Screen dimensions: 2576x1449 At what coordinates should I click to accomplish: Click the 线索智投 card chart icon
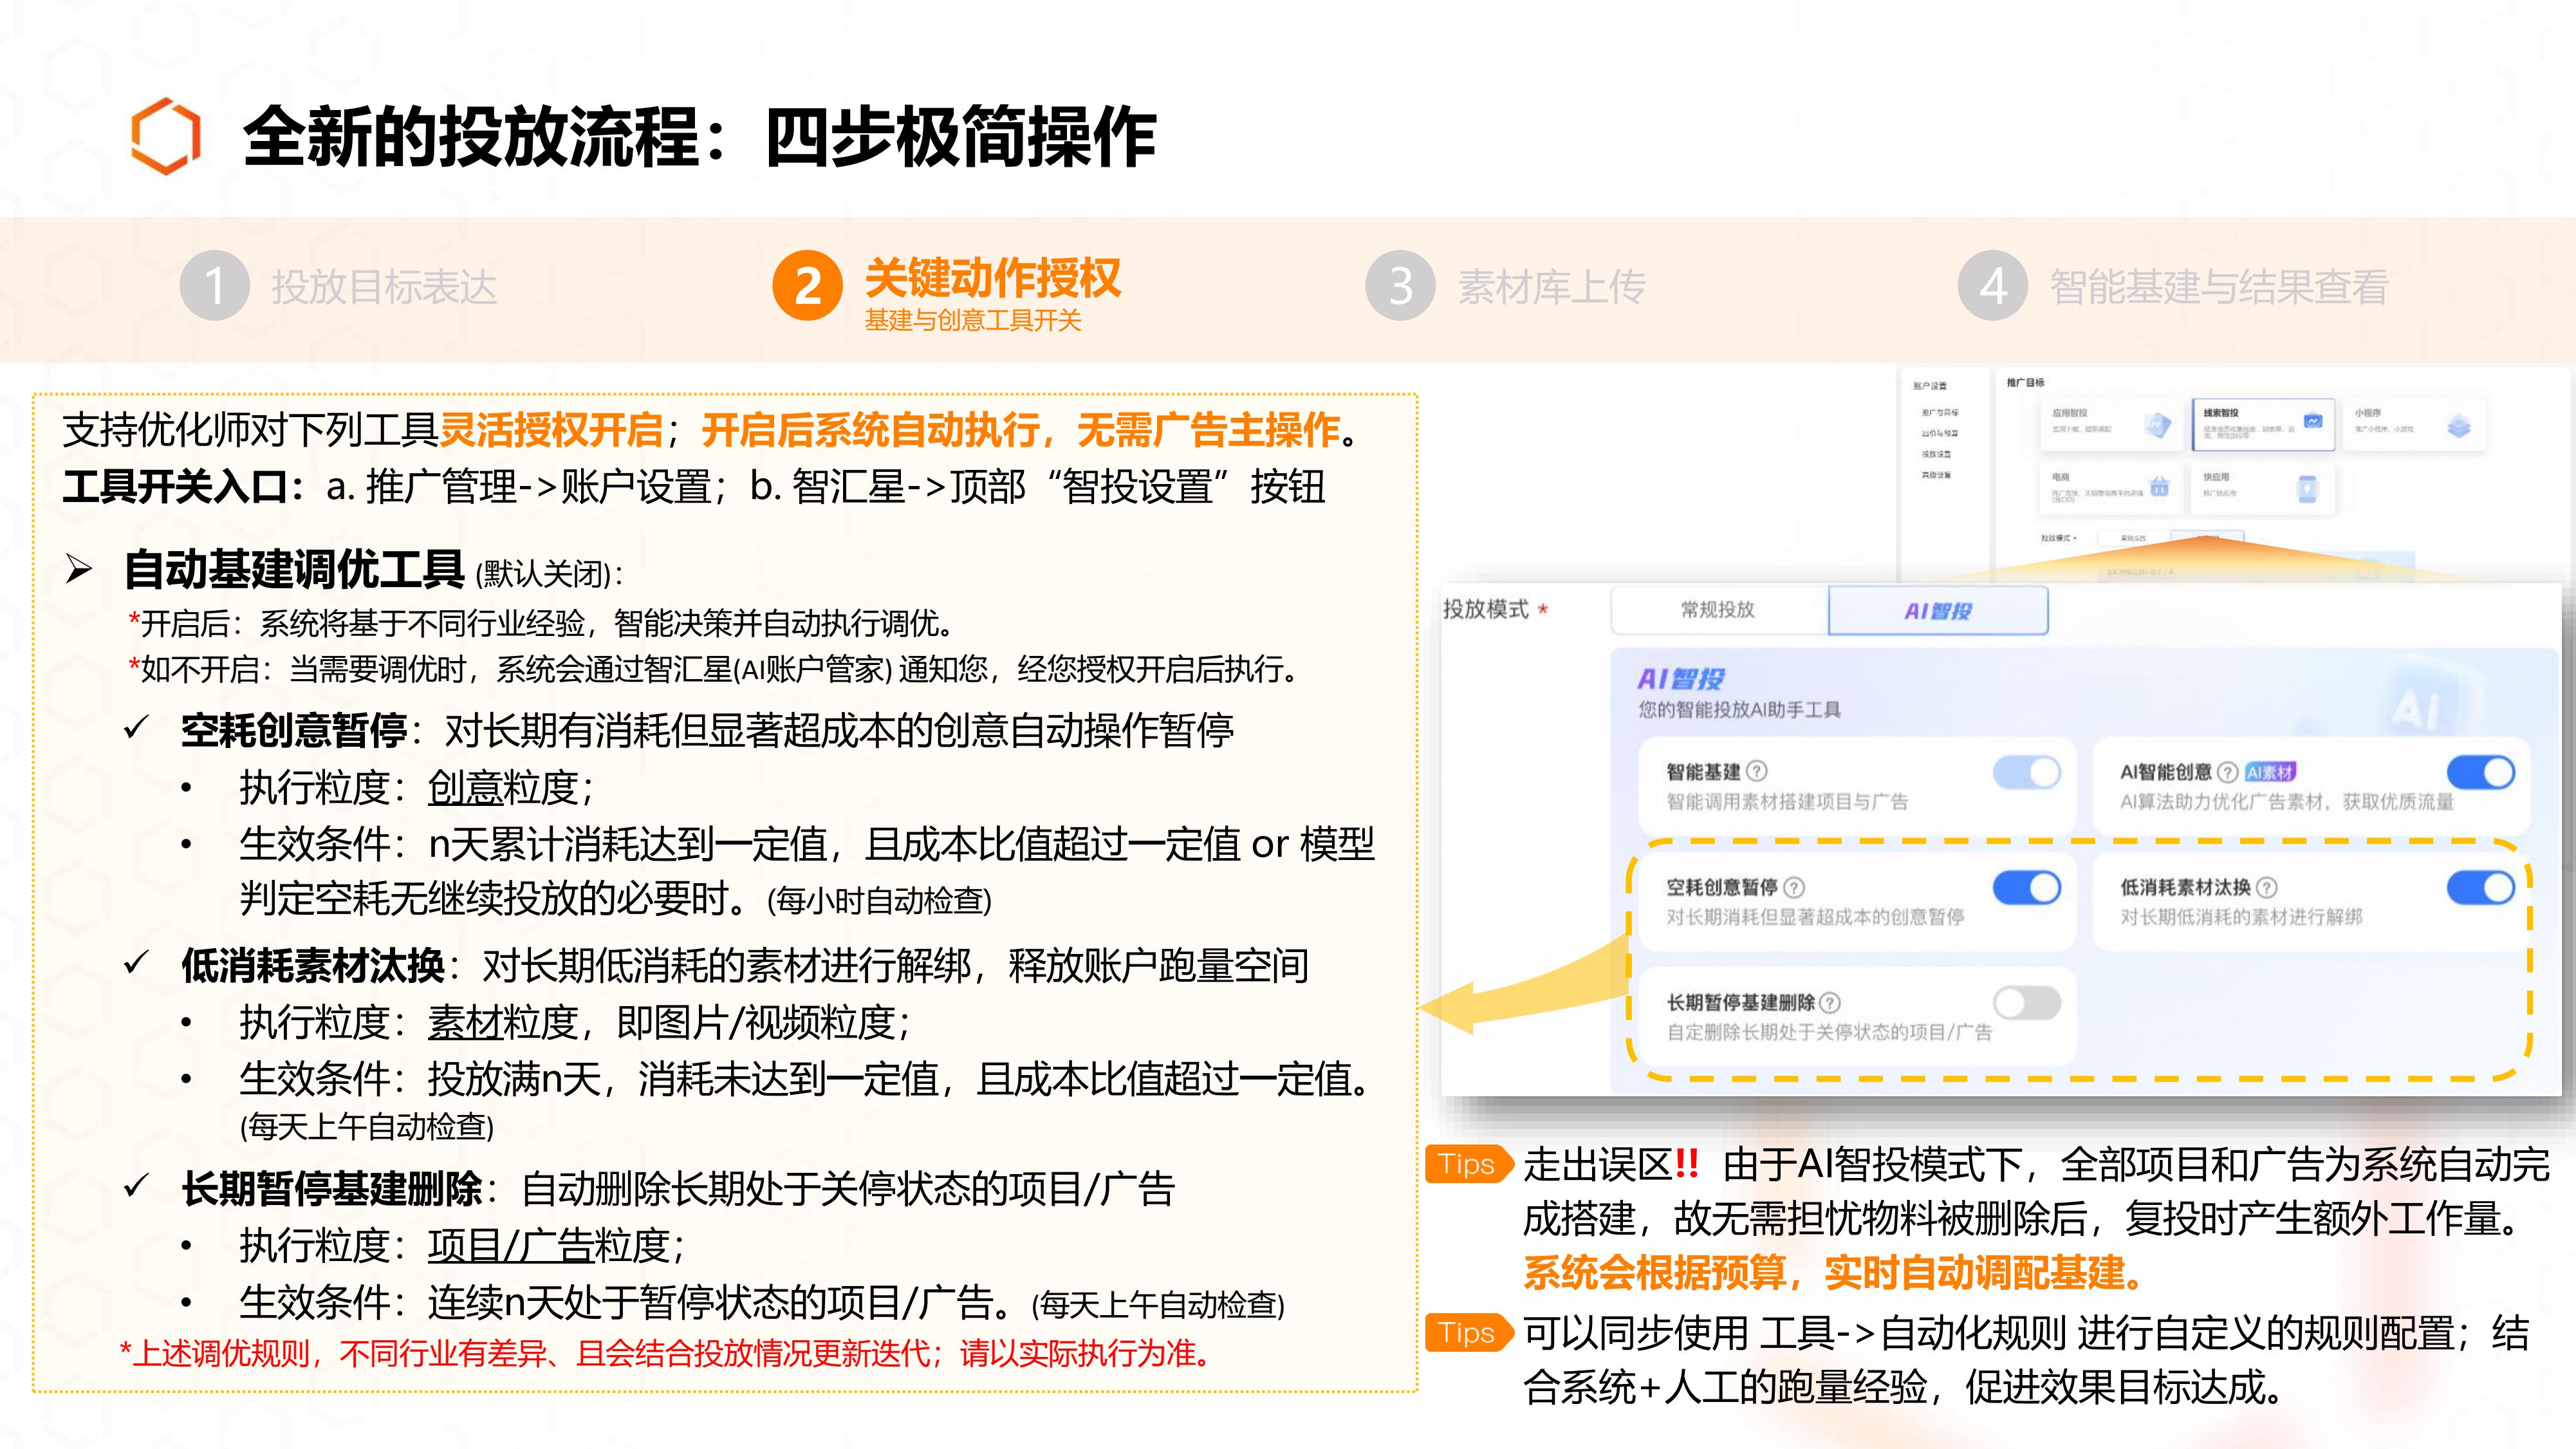tap(2313, 422)
